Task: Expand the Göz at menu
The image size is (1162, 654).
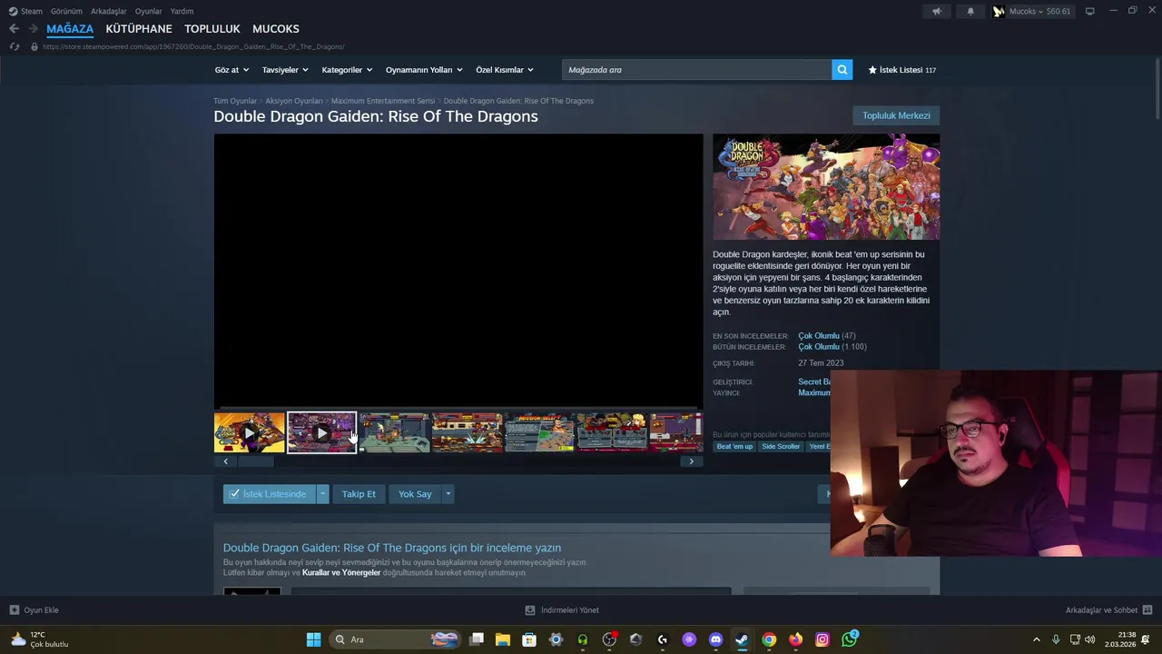Action: coord(231,70)
